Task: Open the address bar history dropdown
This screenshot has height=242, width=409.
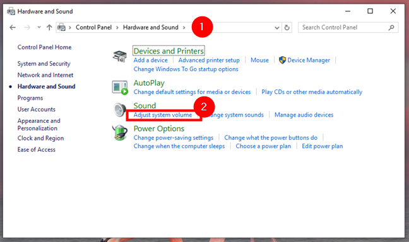Action: [x=277, y=28]
